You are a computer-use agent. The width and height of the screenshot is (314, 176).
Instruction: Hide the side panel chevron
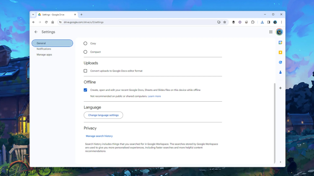coord(280,162)
